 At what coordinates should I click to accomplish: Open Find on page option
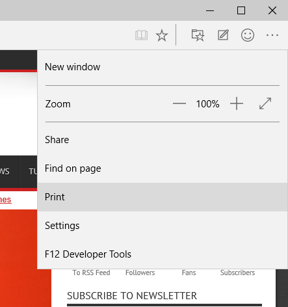(163, 168)
